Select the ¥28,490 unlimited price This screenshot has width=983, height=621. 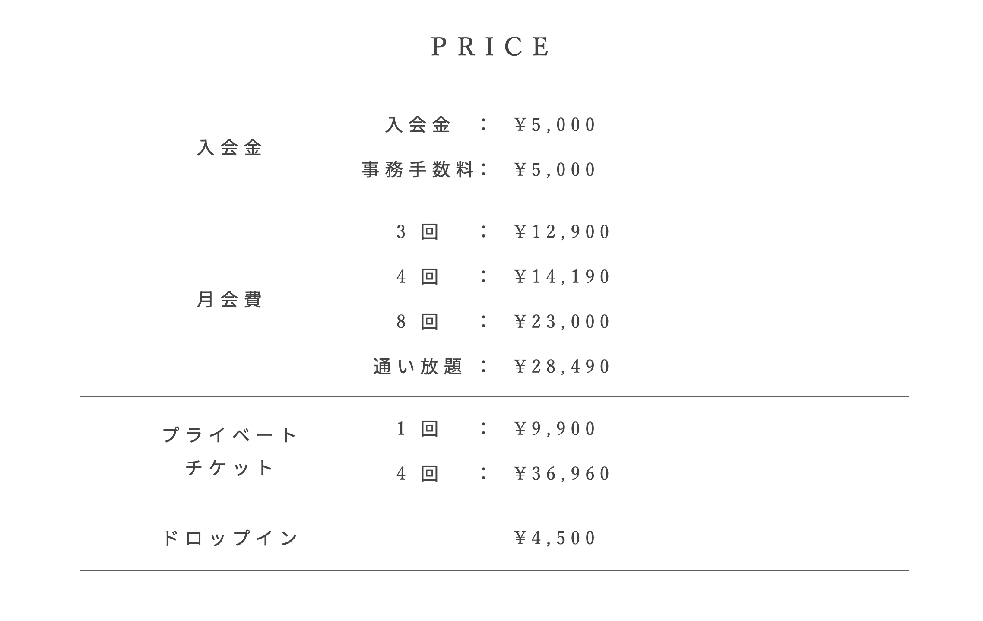[x=562, y=367]
